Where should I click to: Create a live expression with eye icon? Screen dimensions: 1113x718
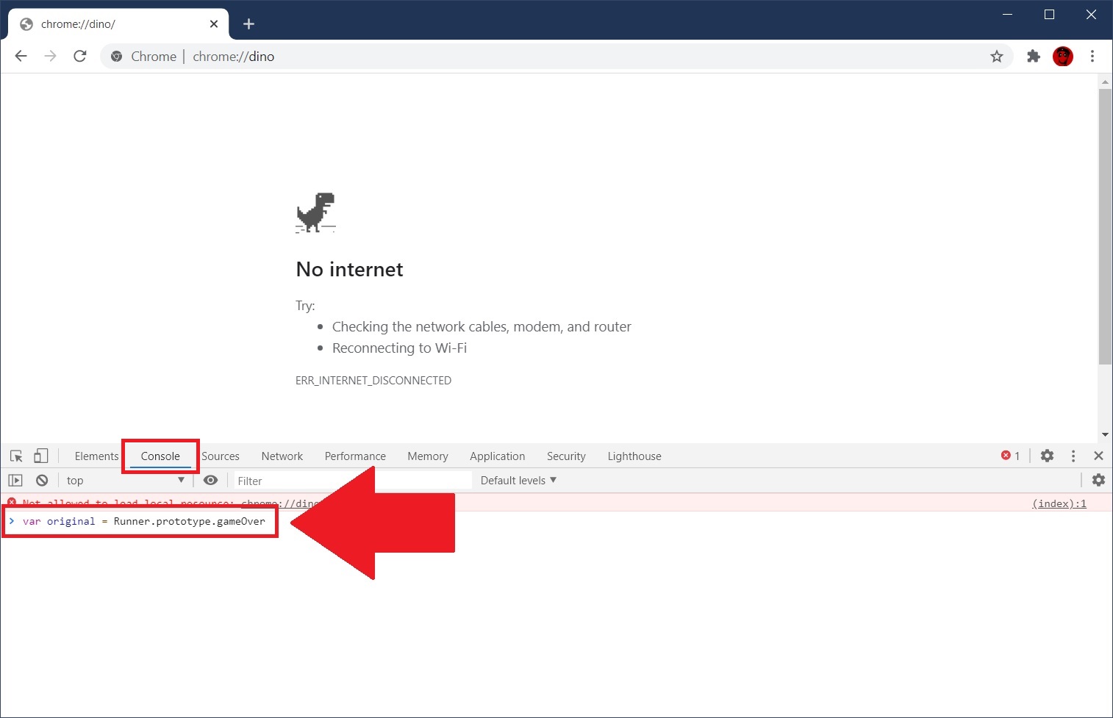[x=210, y=481]
